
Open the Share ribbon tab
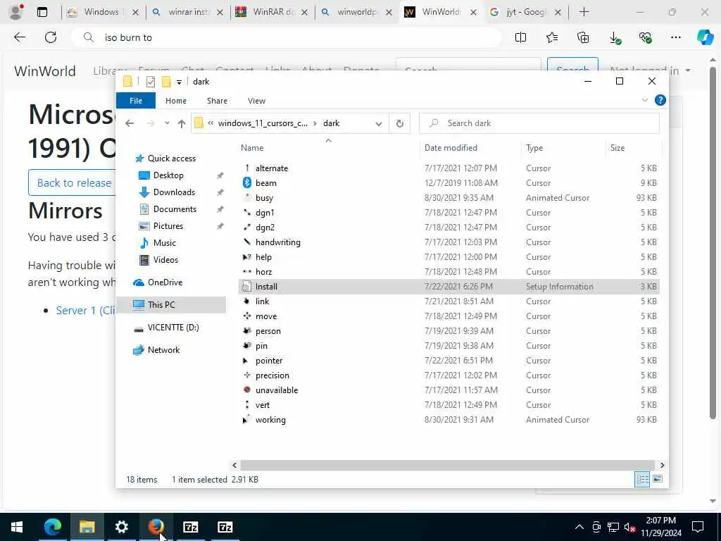[x=217, y=101]
